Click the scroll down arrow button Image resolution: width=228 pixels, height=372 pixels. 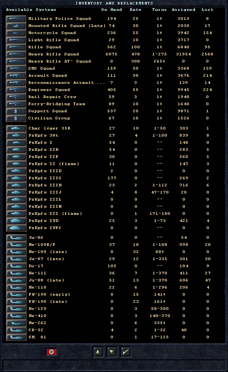click(x=112, y=352)
